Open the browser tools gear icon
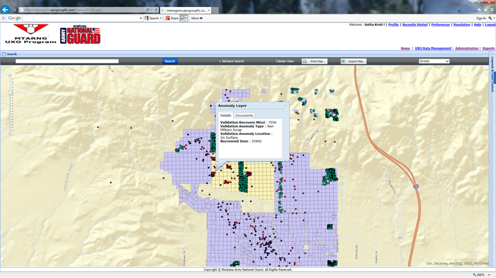This screenshot has height=278, width=496. coord(491,10)
